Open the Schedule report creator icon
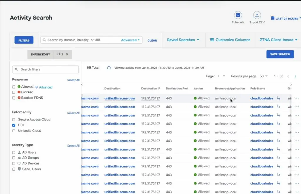This screenshot has height=194, width=301. pos(238,15)
